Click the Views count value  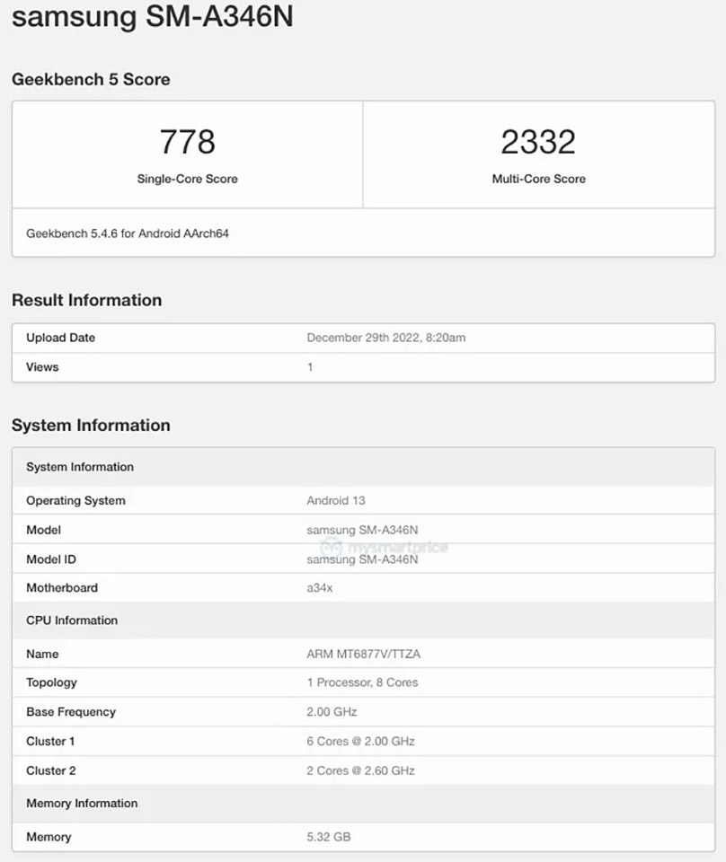pyautogui.click(x=311, y=367)
